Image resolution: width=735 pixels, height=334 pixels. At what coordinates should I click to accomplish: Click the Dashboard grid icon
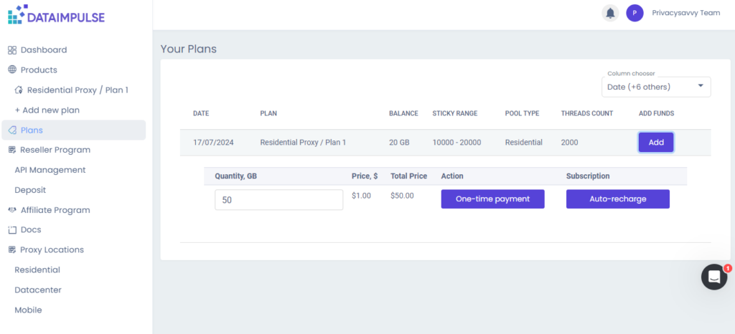point(11,50)
